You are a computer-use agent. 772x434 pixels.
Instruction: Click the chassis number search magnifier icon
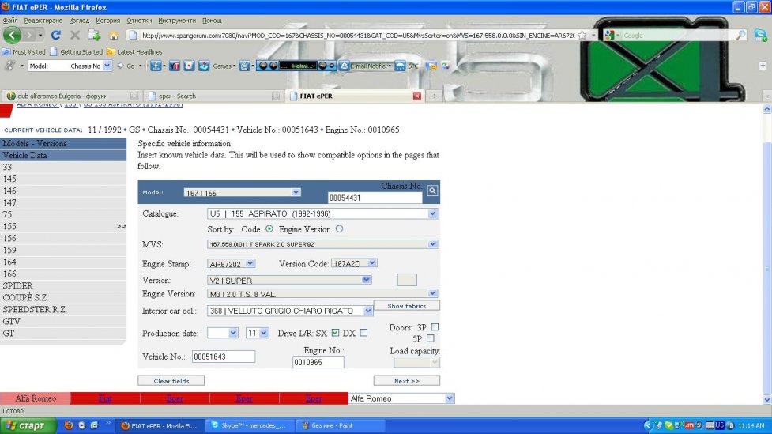(x=432, y=191)
